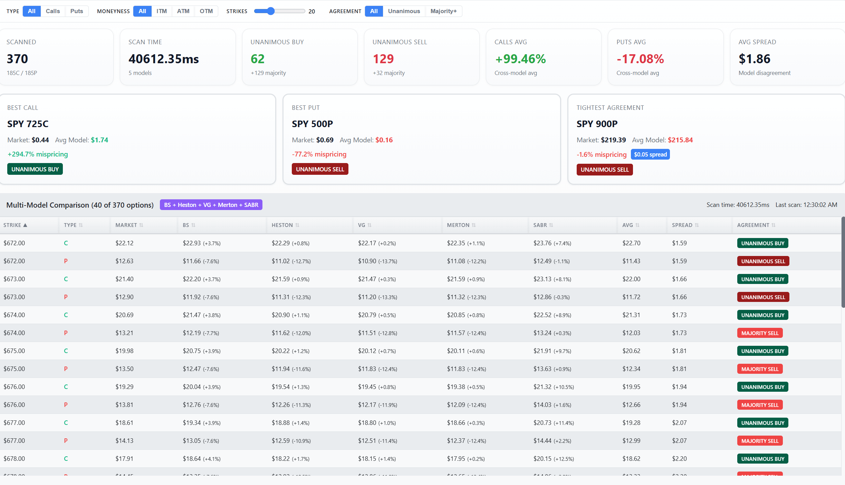Filter agreement to Majority+

444,11
